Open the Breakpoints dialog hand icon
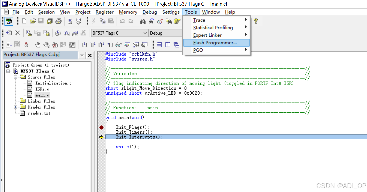The height and width of the screenshot is (192, 367). pyautogui.click(x=72, y=45)
